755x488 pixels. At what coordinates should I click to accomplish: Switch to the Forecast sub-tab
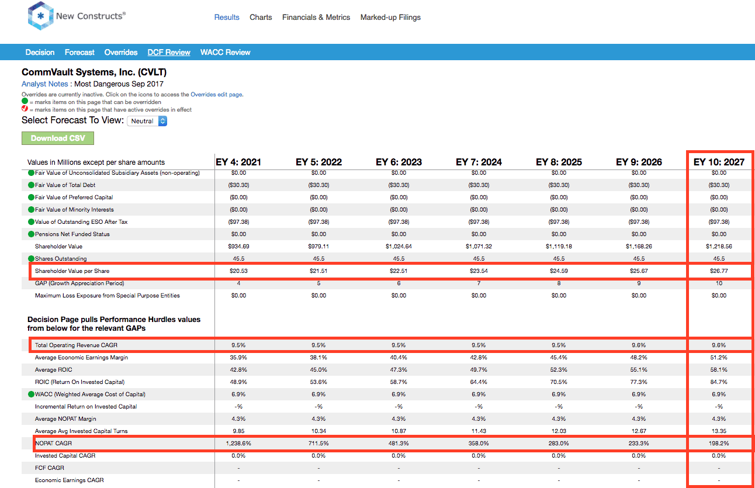[x=79, y=52]
